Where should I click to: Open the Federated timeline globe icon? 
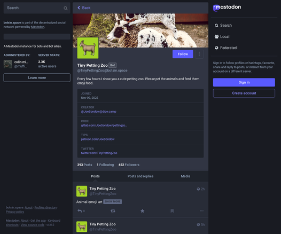coord(216,48)
